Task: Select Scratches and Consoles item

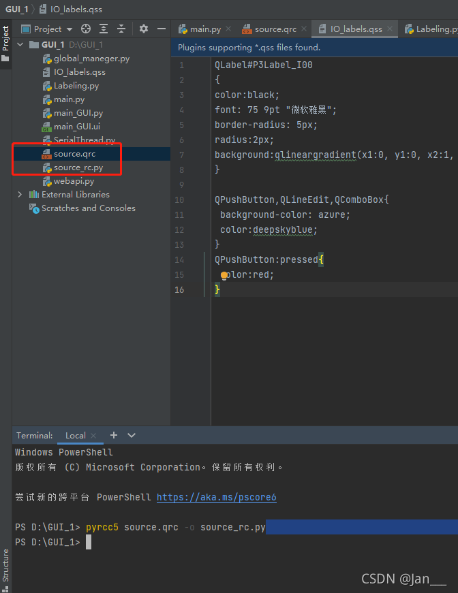Action: [x=88, y=208]
